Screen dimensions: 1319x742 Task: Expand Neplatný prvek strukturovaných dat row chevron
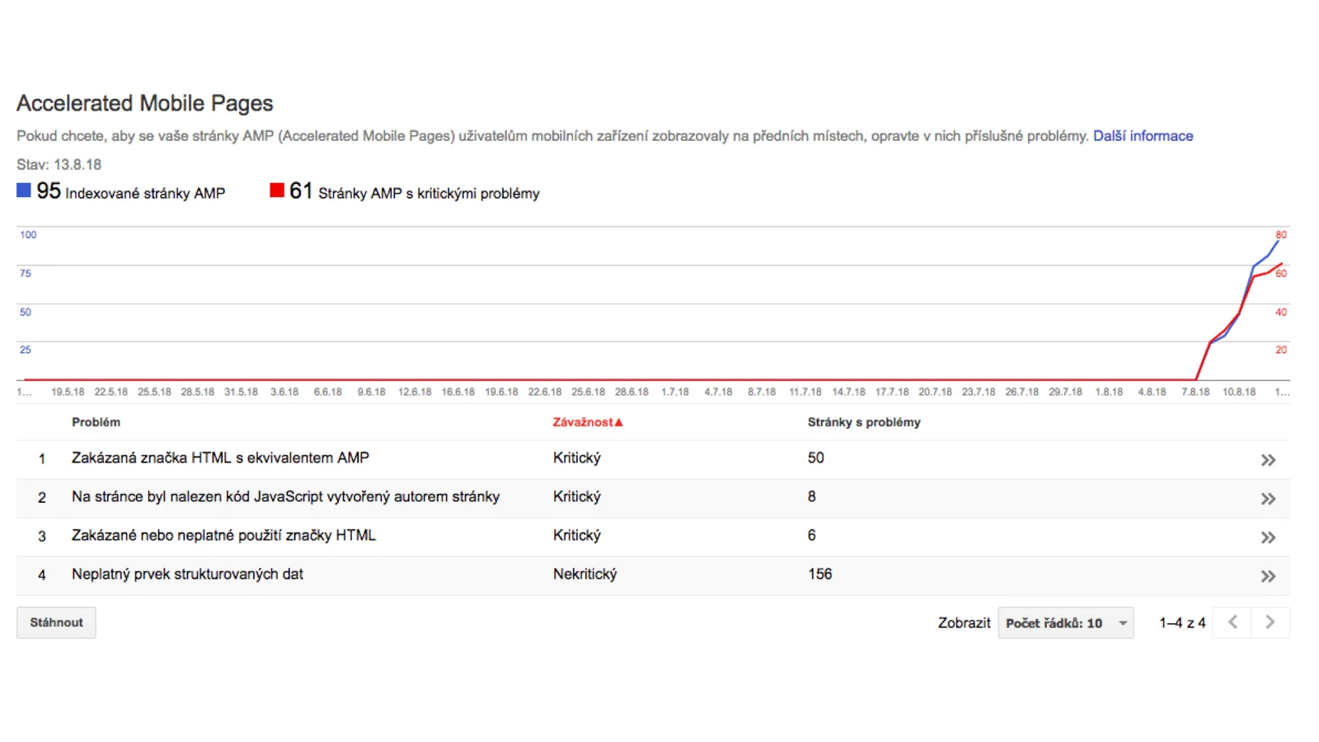1268,576
